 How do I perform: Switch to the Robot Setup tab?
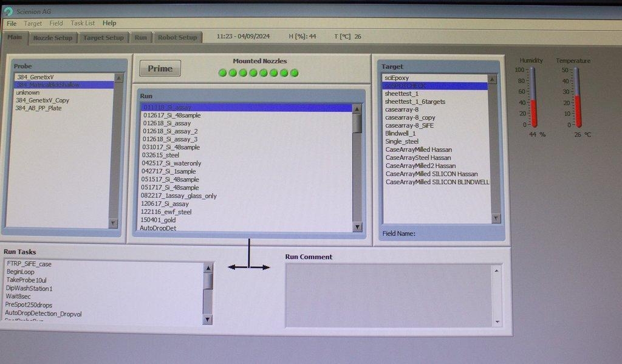pos(177,37)
